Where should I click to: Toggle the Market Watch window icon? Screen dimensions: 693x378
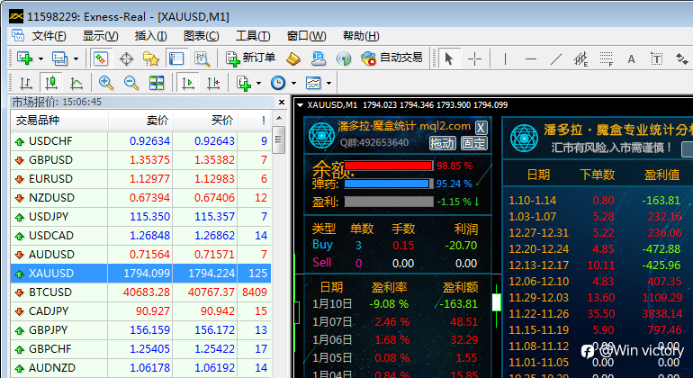pyautogui.click(x=101, y=58)
